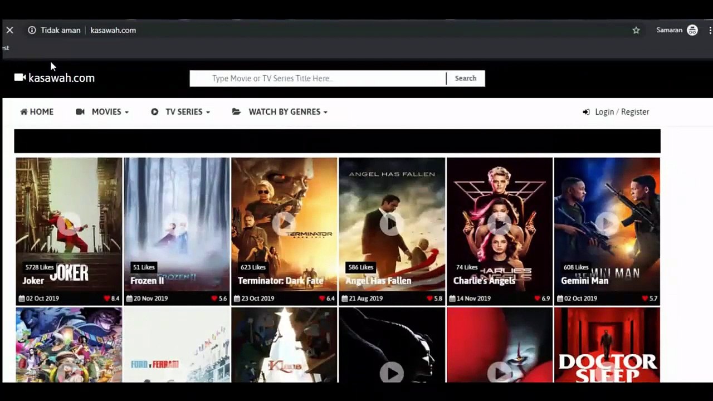The height and width of the screenshot is (401, 713).
Task: Click the 623 Likes badge on Terminator
Action: click(253, 267)
